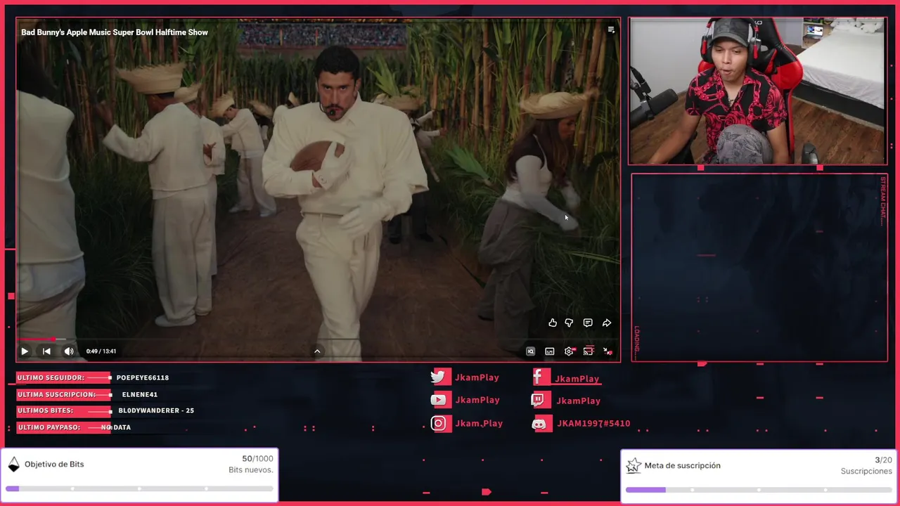Click the follower name POEPEYE66118
Viewport: 900px width, 506px height.
[x=143, y=377]
